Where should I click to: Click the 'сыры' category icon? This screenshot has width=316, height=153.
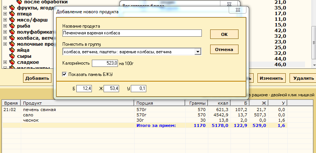(12, 56)
